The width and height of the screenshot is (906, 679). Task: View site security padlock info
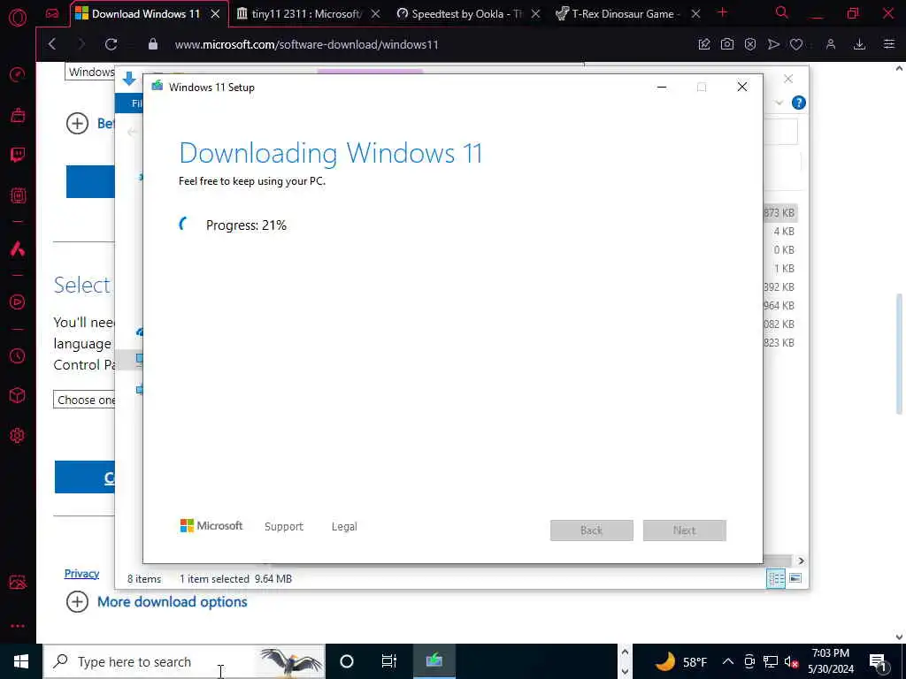[152, 44]
